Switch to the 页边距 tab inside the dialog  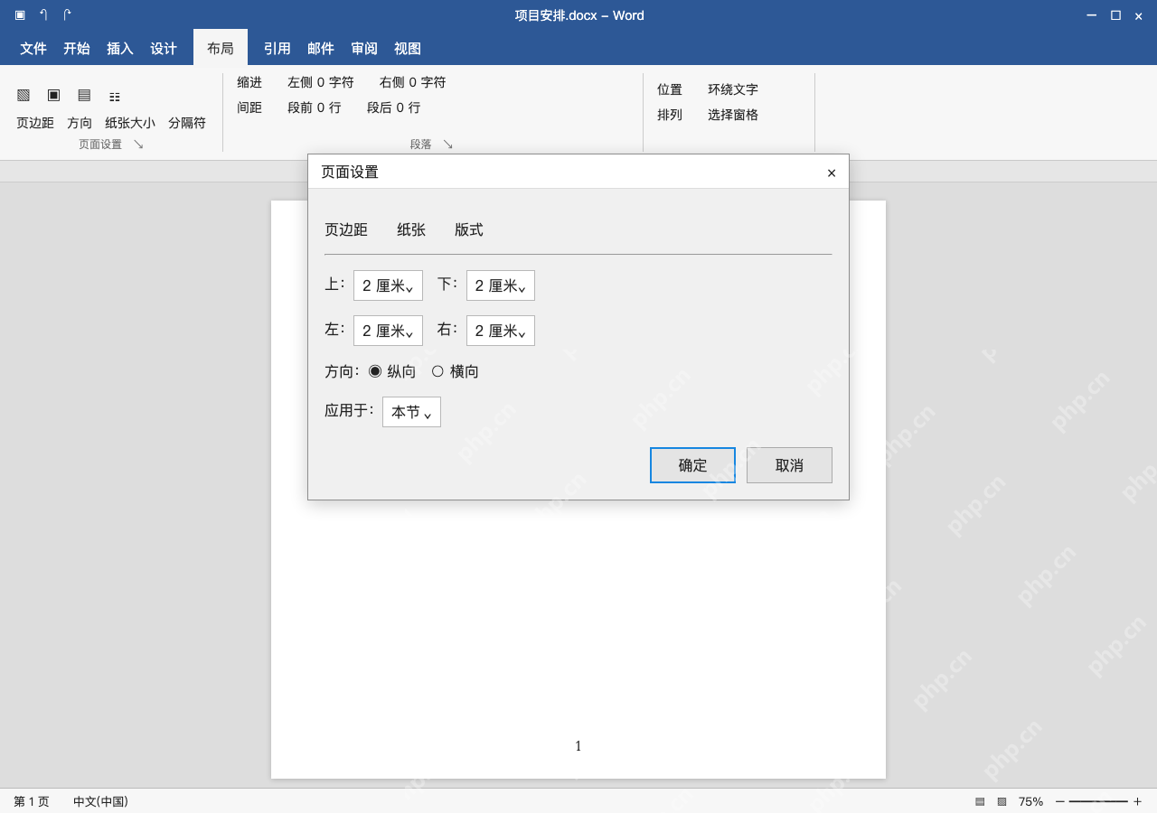click(x=346, y=229)
